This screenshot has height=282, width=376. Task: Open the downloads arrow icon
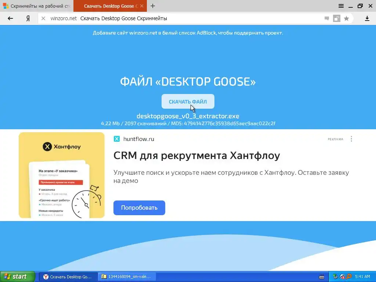click(x=367, y=18)
